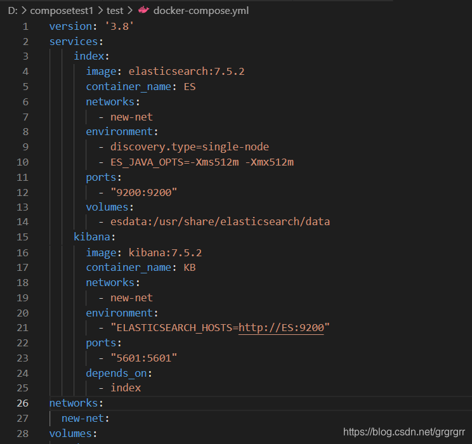Click ports key on line 22
Image resolution: width=472 pixels, height=444 pixels.
tap(101, 343)
